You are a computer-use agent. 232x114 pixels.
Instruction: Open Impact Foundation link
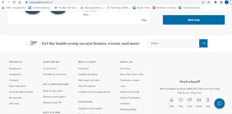click(130, 98)
